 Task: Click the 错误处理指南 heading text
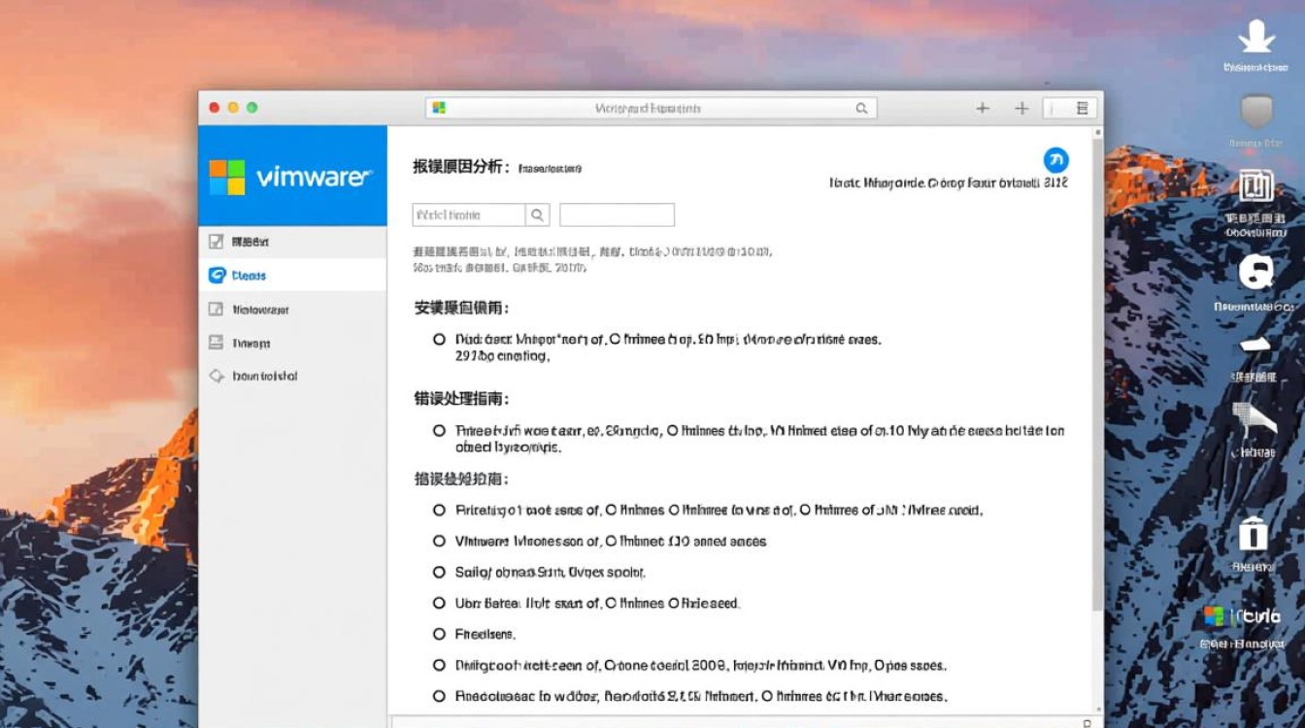coord(462,398)
